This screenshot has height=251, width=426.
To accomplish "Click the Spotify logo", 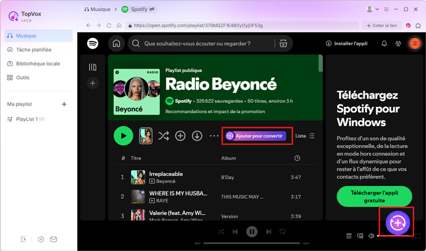I will 93,44.
